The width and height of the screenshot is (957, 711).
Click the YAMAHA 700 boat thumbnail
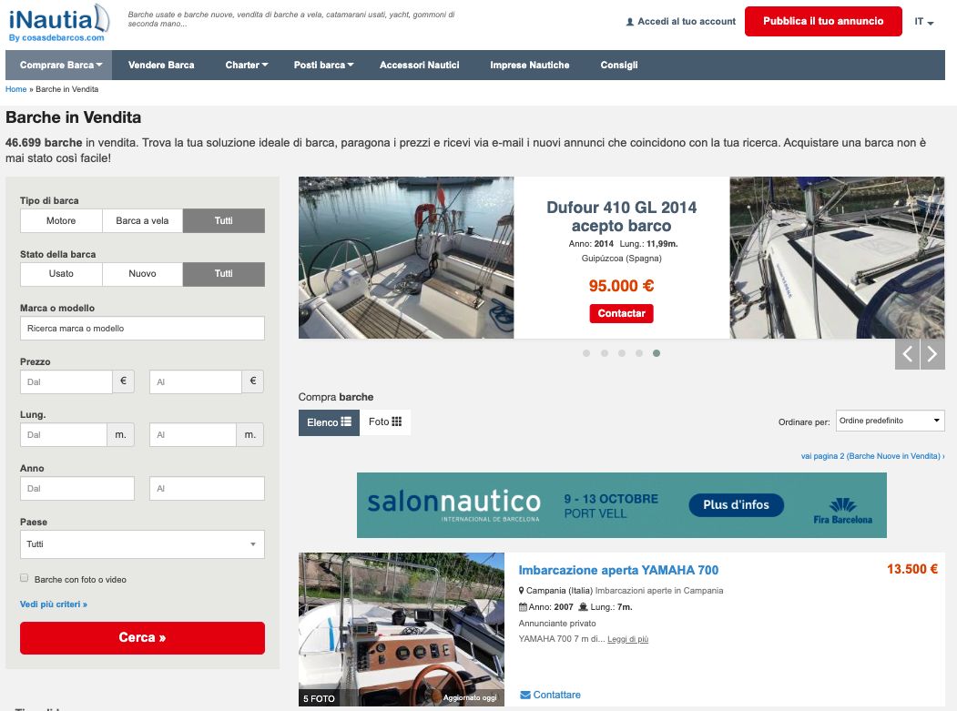[x=402, y=630]
